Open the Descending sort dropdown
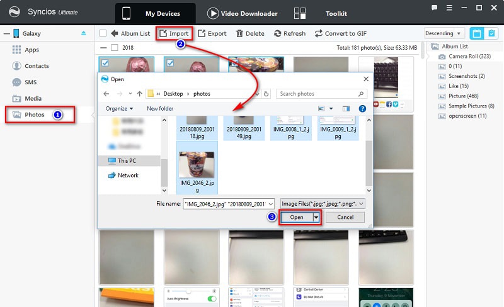504x307 pixels. 444,33
